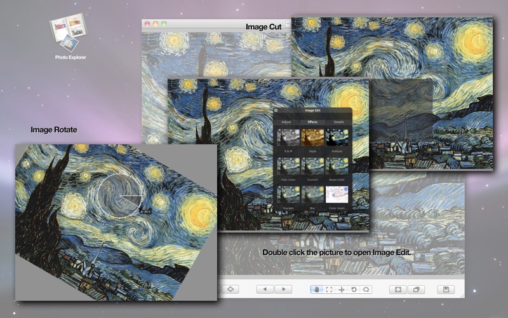Apply the Antique effect thumbnail
The image size is (508, 318).
click(337, 137)
